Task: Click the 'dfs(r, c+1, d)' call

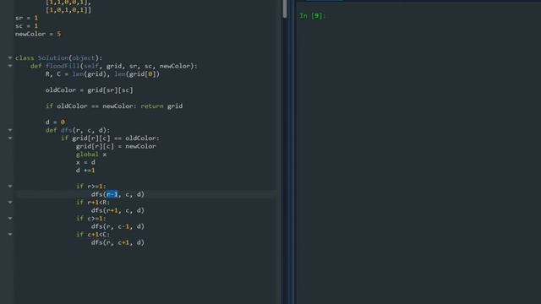Action: 117,242
